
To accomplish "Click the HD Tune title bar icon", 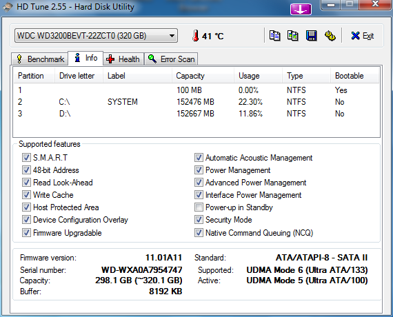I will (8, 7).
